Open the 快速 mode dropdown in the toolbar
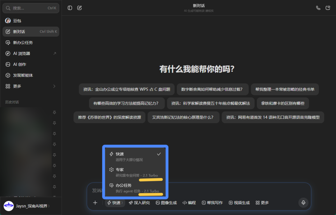The width and height of the screenshot is (336, 215). (115, 203)
